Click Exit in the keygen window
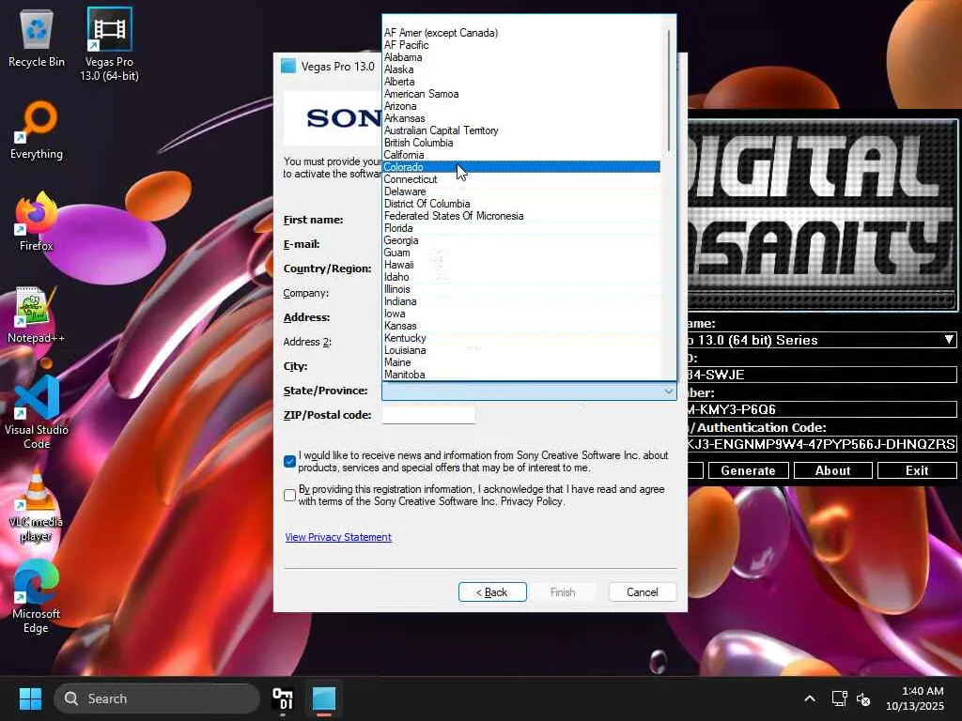This screenshot has width=962, height=721. [x=917, y=471]
